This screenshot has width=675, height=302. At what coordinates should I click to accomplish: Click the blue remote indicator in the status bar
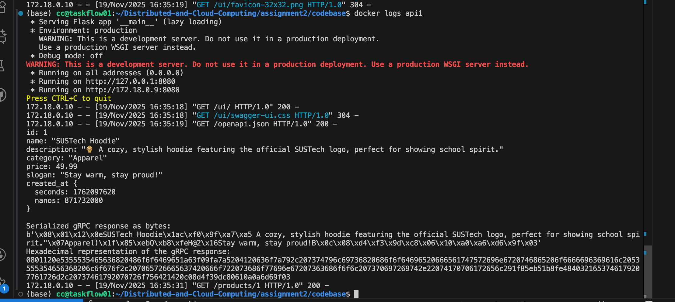41,300
